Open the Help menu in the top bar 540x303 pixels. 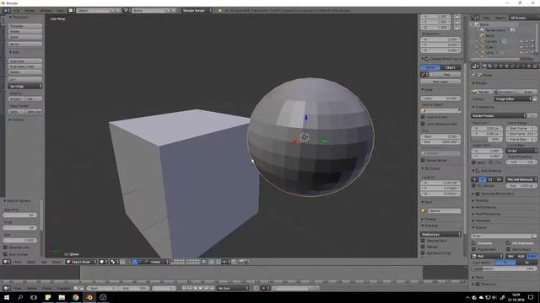pos(60,11)
